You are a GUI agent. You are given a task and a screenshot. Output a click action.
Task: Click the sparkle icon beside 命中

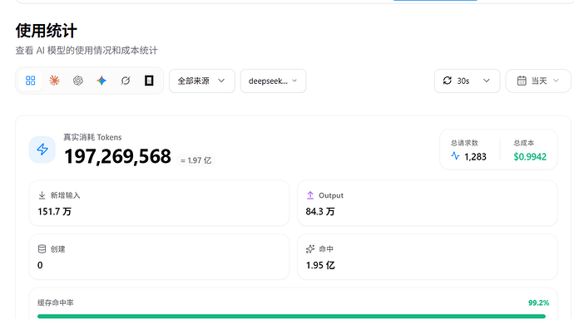pos(310,249)
